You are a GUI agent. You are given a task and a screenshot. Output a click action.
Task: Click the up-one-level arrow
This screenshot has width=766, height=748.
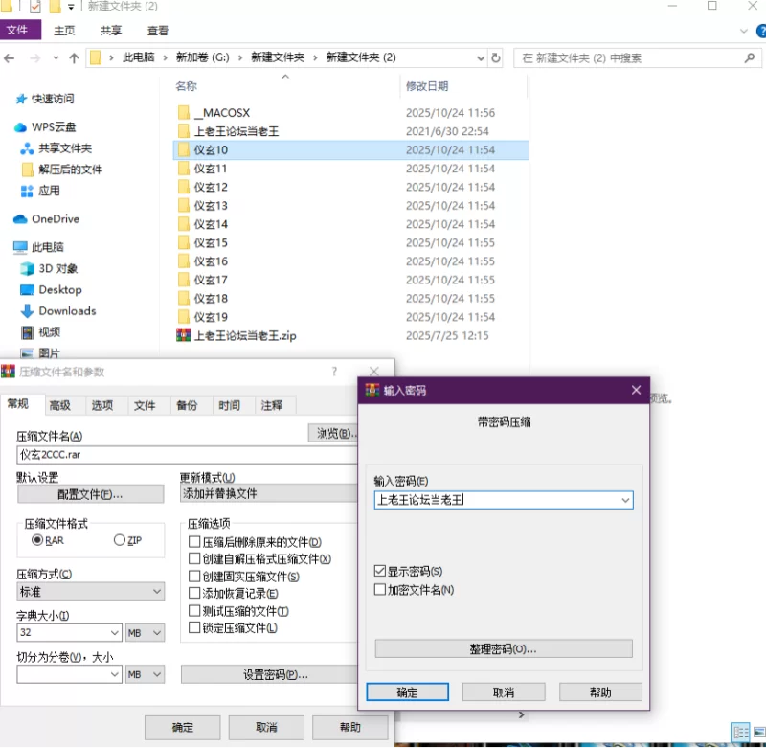[x=74, y=58]
